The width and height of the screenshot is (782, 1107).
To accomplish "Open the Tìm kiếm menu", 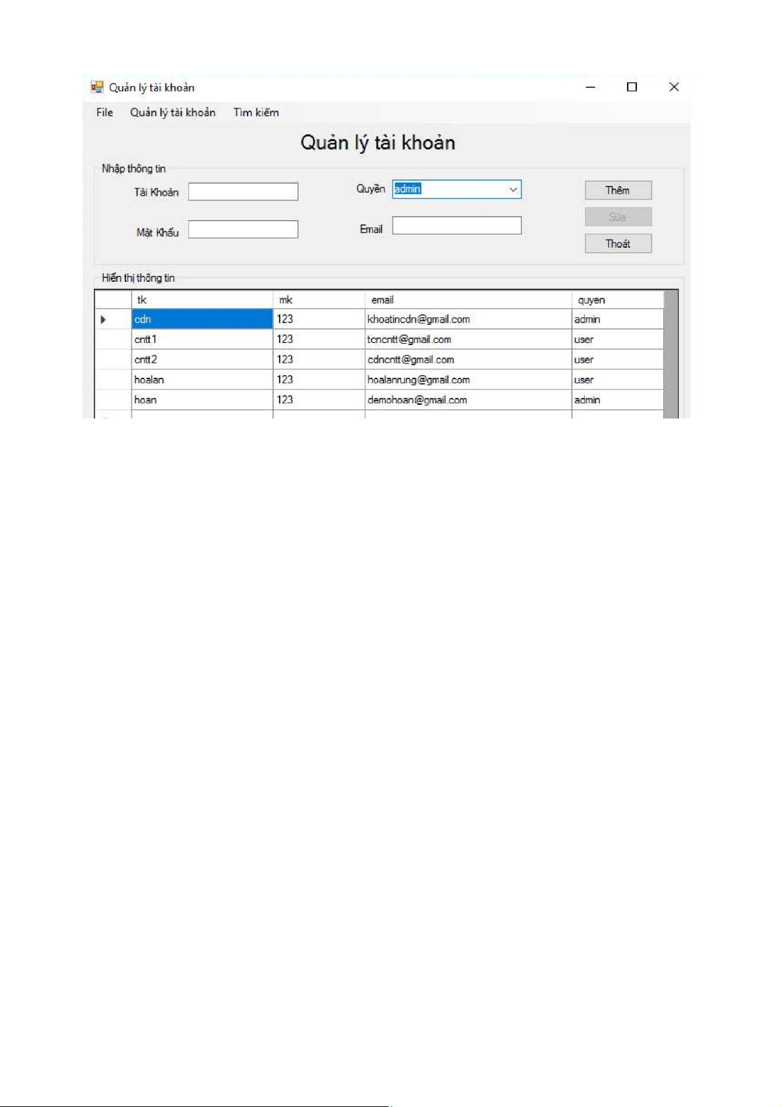I will point(256,112).
